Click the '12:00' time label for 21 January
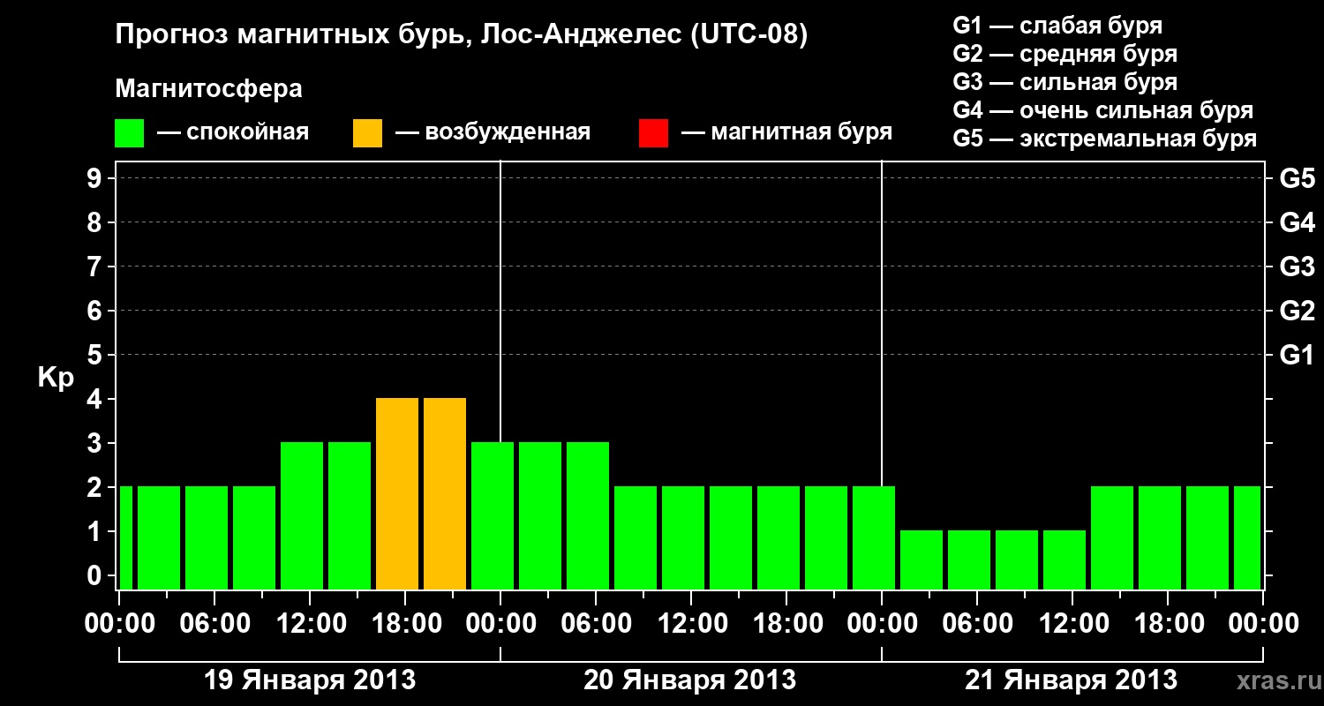This screenshot has height=706, width=1324. [x=1072, y=623]
